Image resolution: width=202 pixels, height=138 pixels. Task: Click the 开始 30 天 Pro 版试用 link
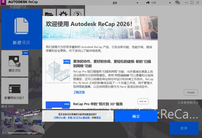(x=78, y=118)
